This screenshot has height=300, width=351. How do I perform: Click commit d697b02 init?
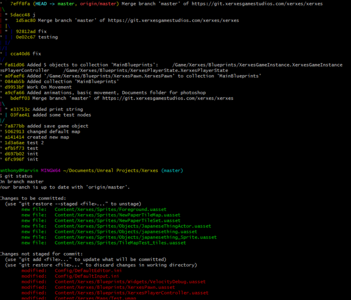tap(21, 154)
